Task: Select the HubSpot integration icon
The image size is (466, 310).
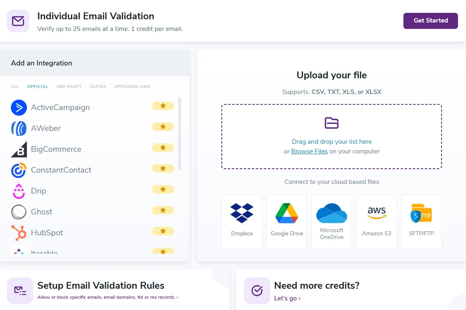Action: (19, 232)
